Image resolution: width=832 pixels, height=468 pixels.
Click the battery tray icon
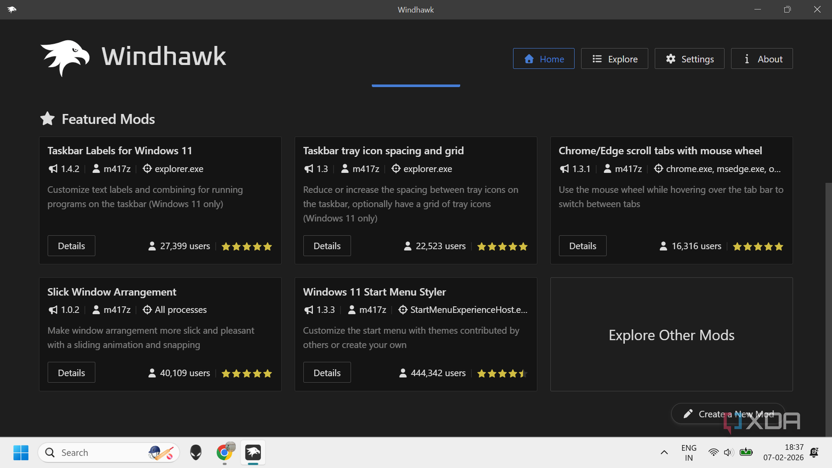(746, 452)
